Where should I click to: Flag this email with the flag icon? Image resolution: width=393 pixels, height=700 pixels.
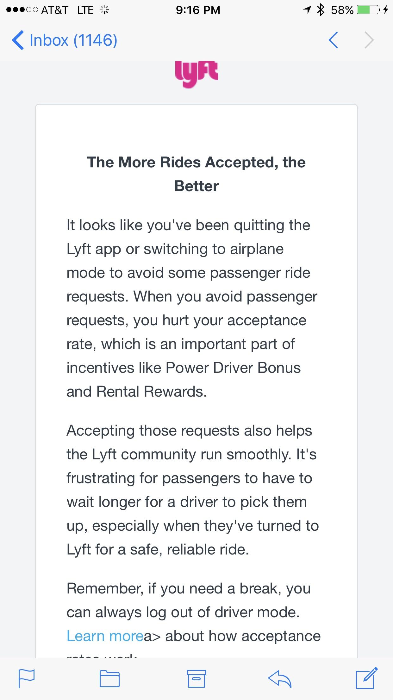[27, 678]
